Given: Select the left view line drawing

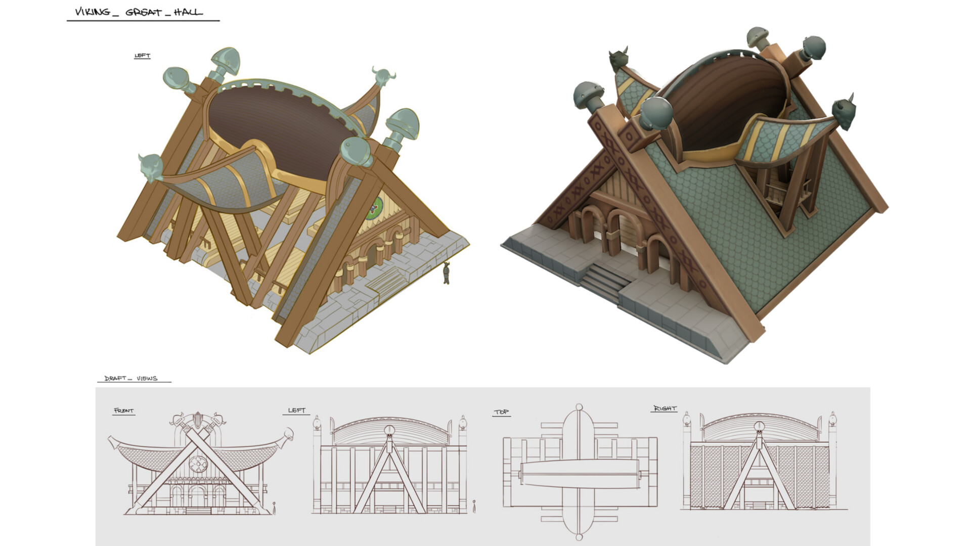Looking at the screenshot, I should point(389,465).
